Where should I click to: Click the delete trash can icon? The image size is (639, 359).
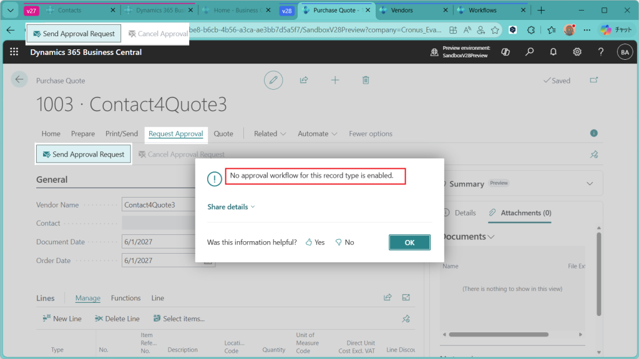point(366,80)
